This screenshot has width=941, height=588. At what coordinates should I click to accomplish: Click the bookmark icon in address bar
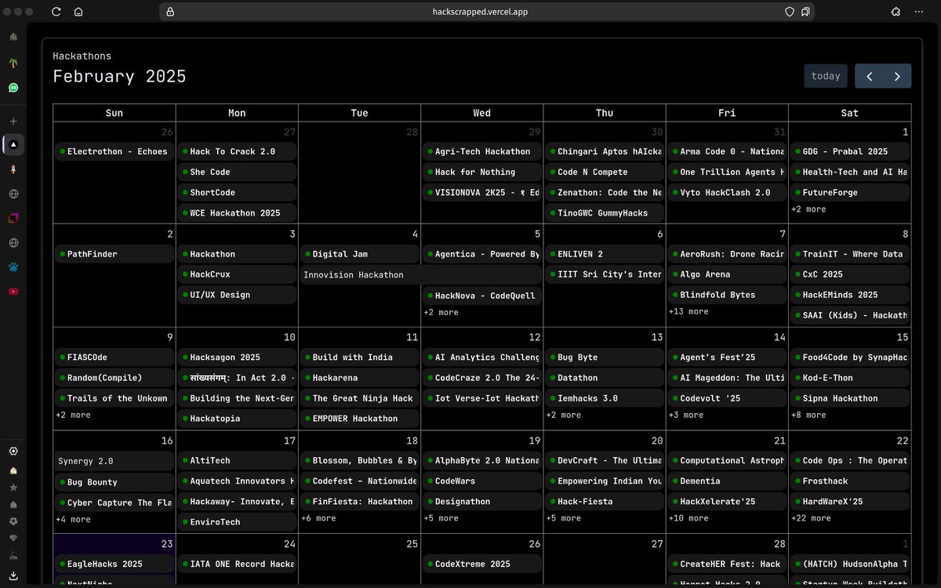(805, 12)
